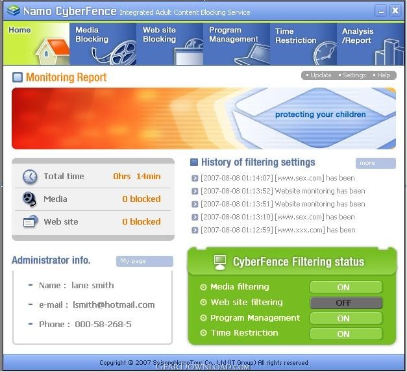Open the 01:12:59 www.xxx.com history entry
This screenshot has height=372, width=407.
(278, 230)
